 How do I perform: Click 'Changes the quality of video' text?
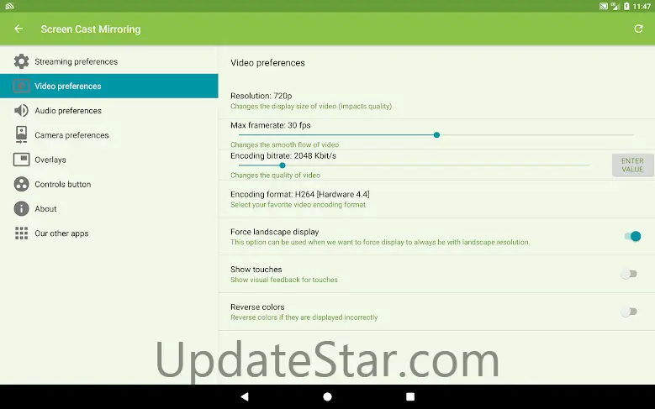275,176
